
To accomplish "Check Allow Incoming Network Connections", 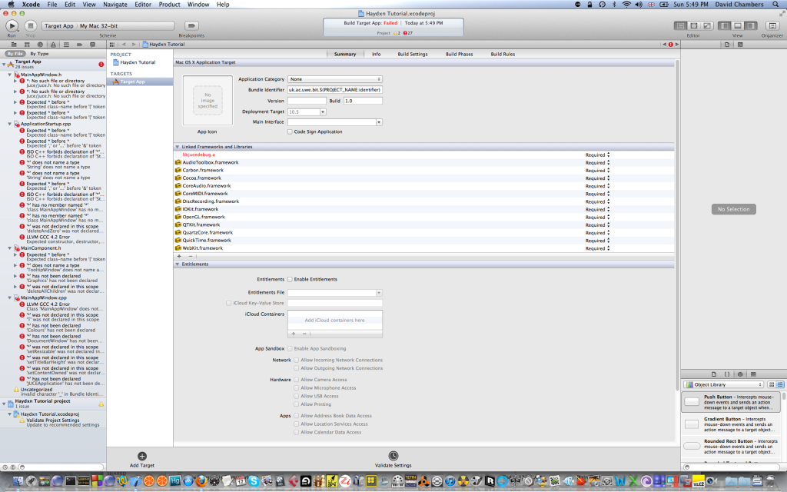I will (296, 361).
